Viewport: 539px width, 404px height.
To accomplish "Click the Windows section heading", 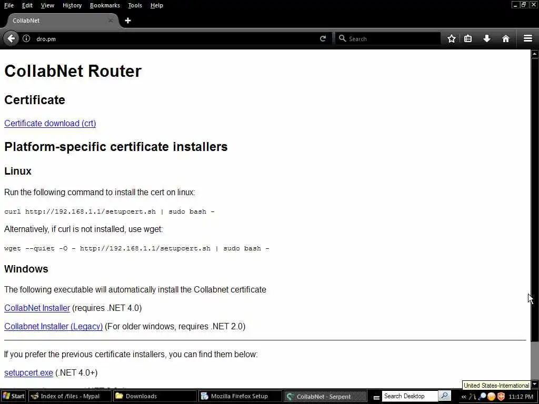I will coord(26,269).
